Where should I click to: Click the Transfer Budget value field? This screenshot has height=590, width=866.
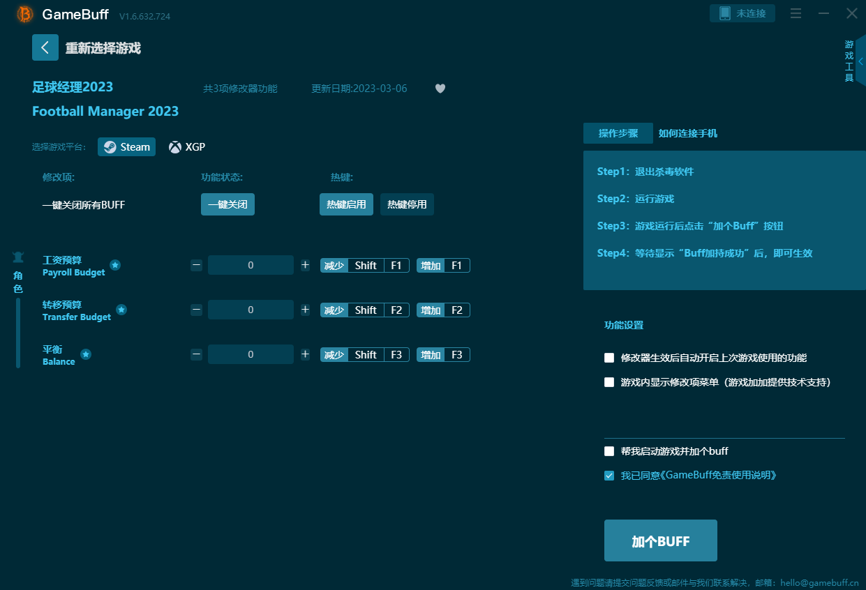251,310
